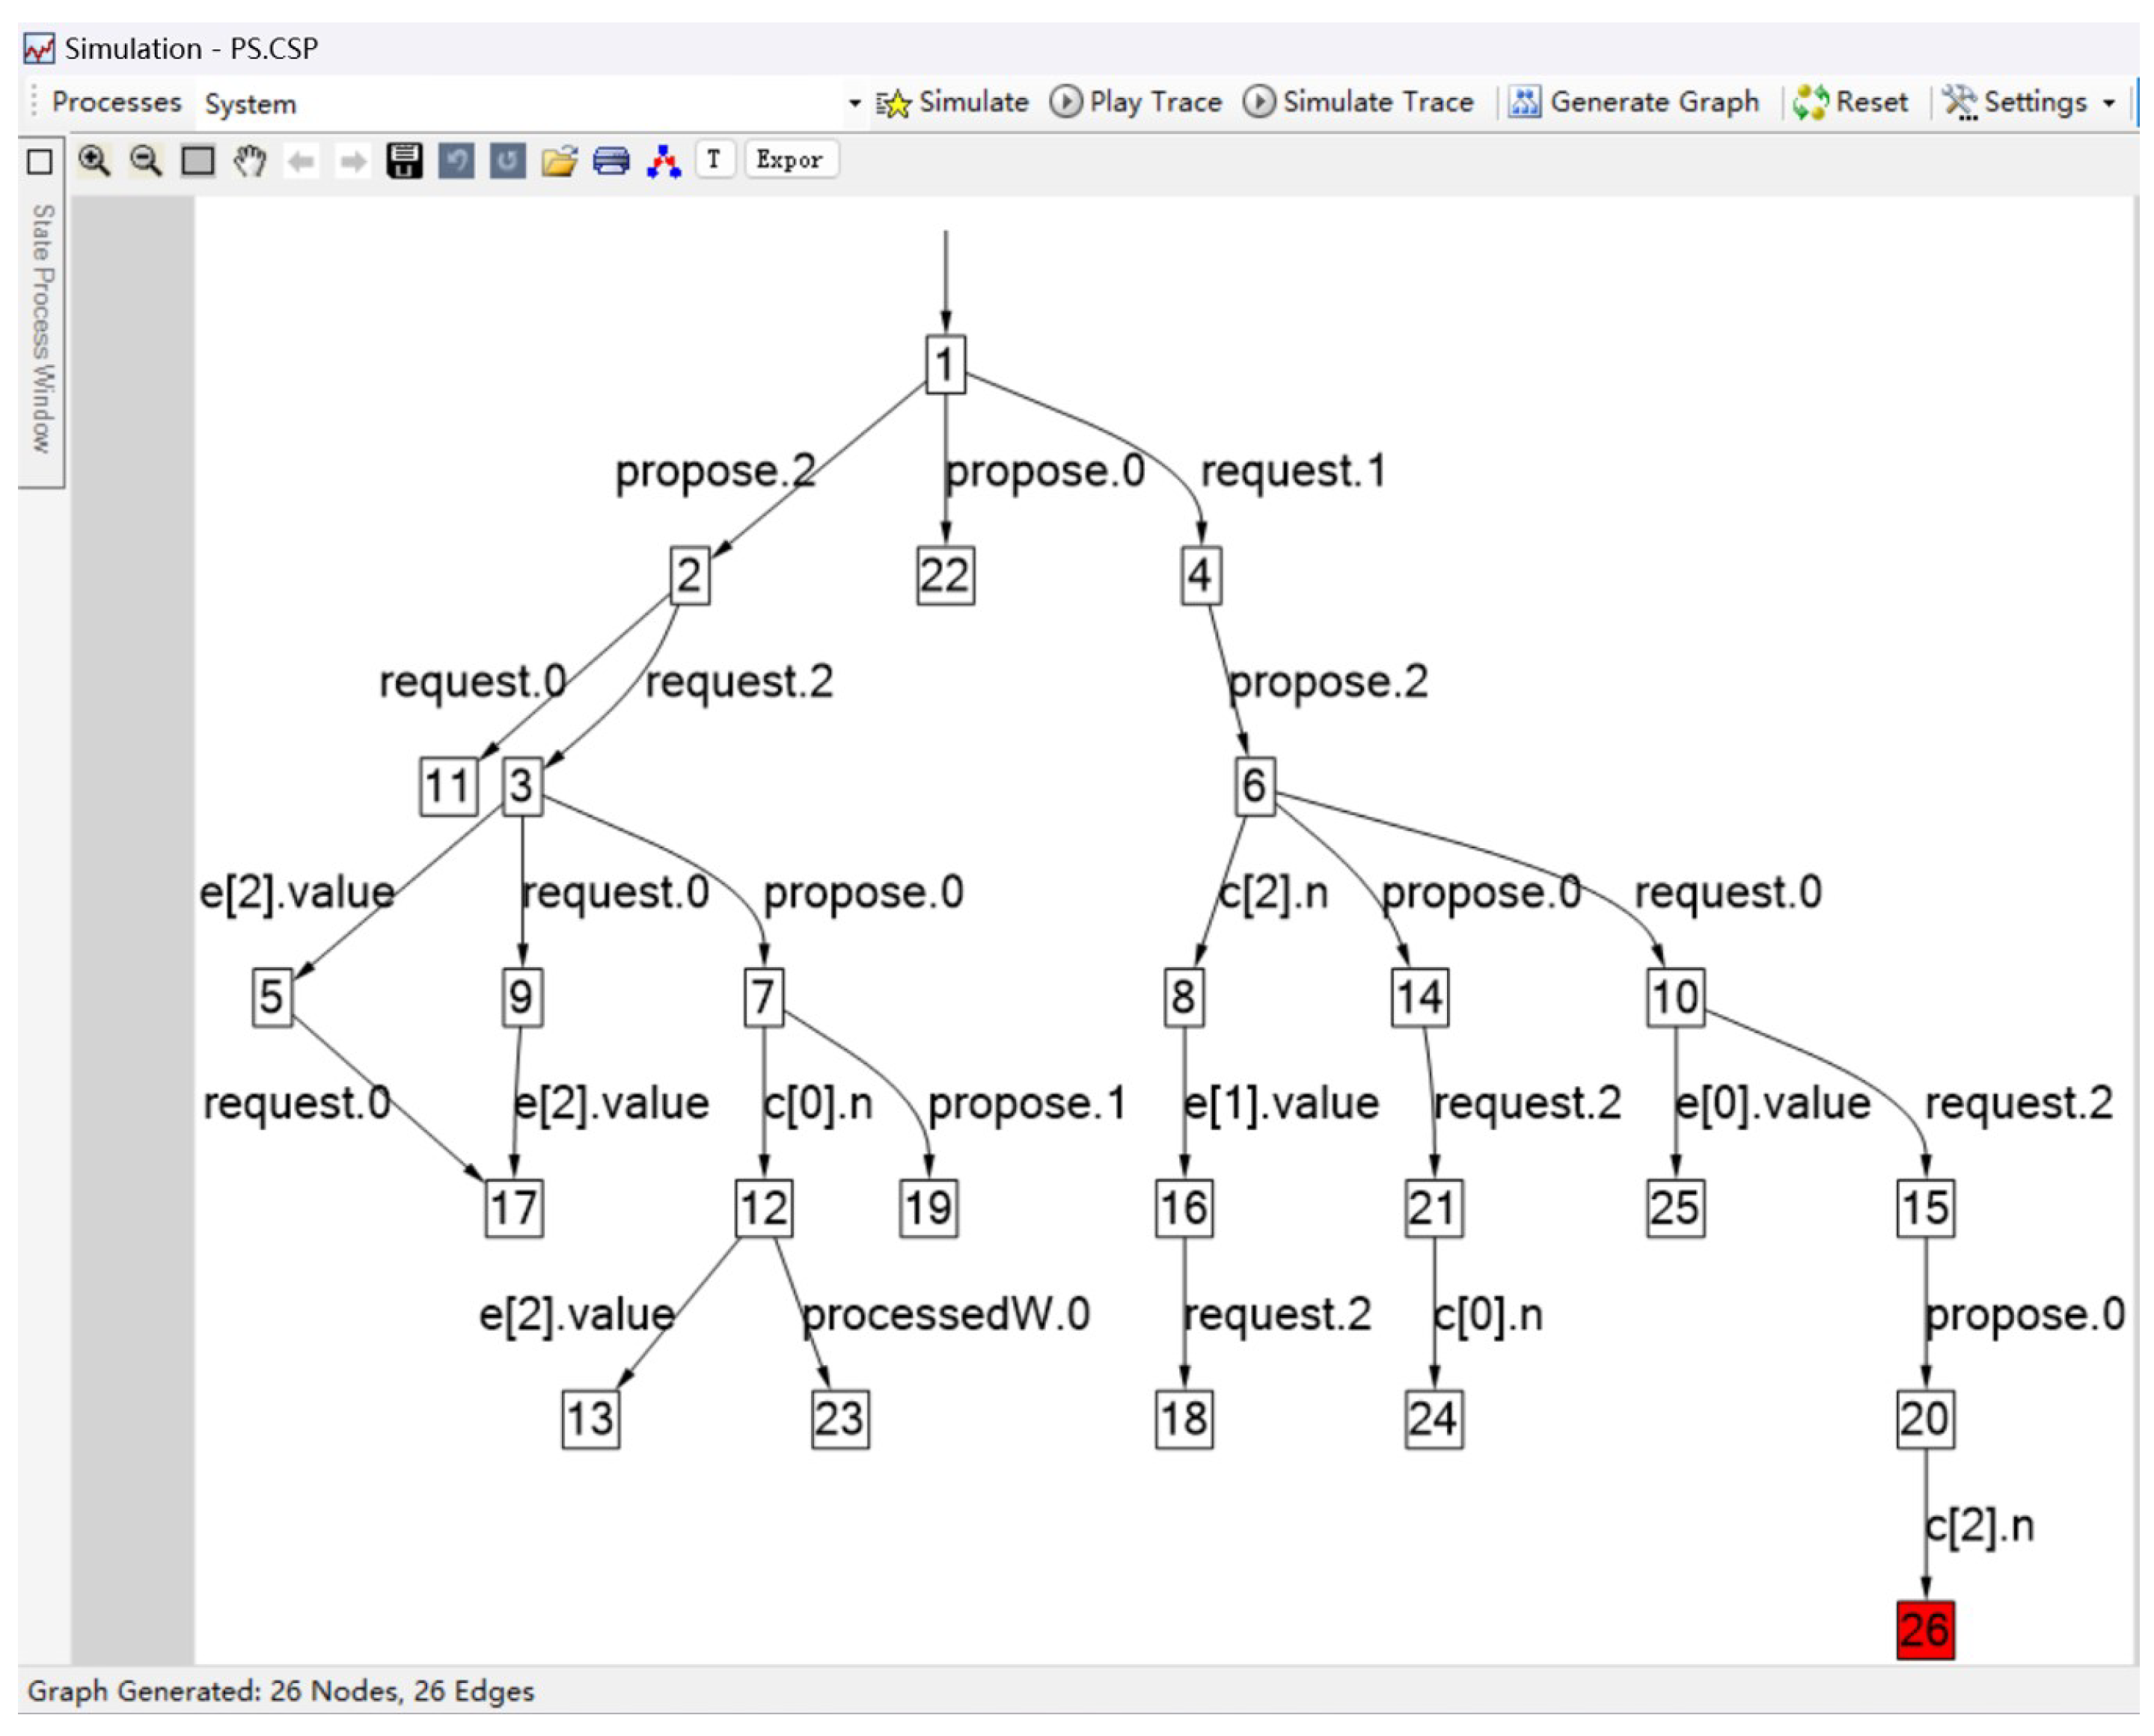The image size is (2154, 1736).
Task: Click the Reset button
Action: click(1851, 102)
